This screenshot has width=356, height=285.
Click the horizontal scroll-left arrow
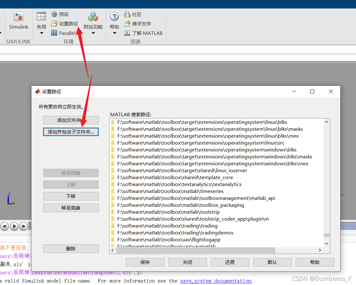pyautogui.click(x=113, y=250)
